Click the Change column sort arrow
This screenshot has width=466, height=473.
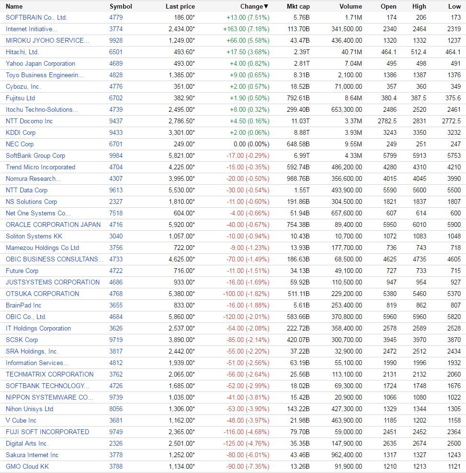[266, 6]
